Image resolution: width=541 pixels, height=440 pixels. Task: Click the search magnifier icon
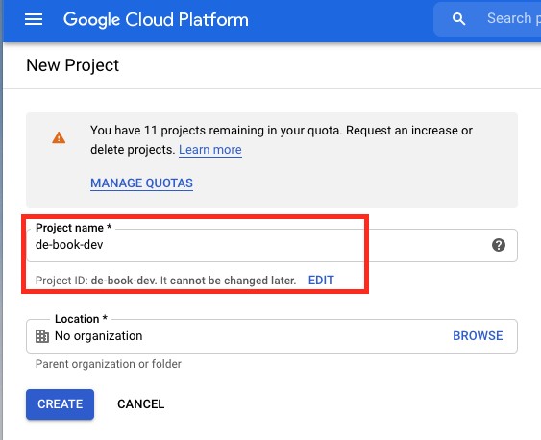point(458,19)
